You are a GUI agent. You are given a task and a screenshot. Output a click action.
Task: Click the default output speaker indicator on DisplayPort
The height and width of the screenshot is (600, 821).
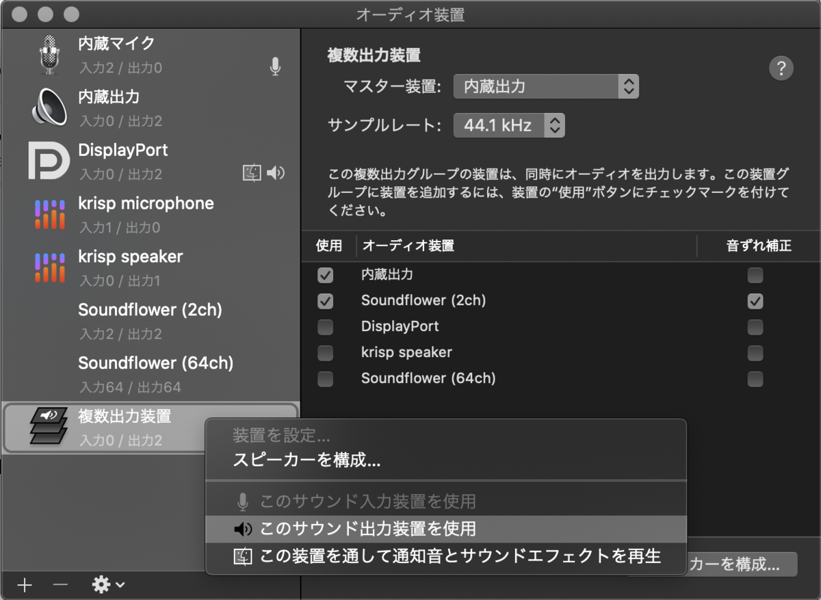click(x=276, y=173)
